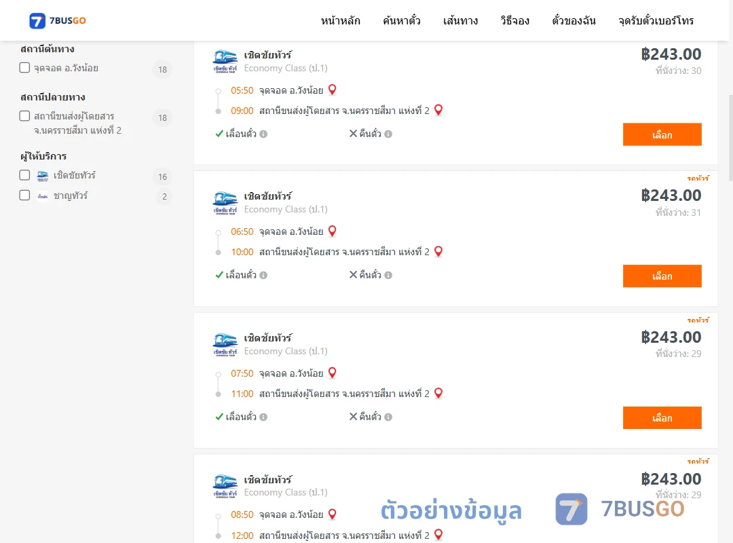Show เลื่อนตั๋ว info icon on 05:50 trip

coord(263,134)
